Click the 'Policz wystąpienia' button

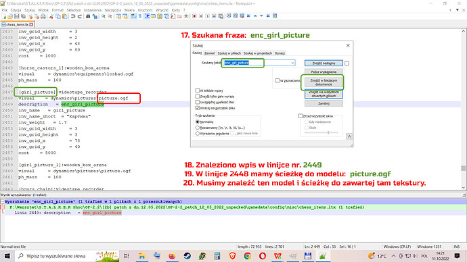(324, 72)
